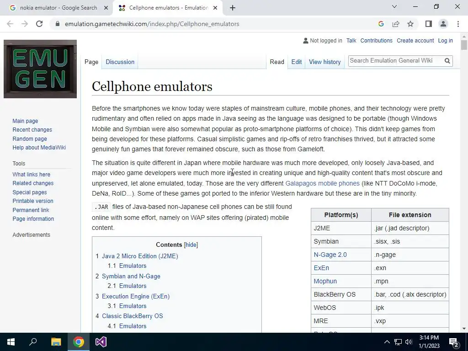Click Permanent link in tools
This screenshot has width=468, height=351.
pos(31,210)
